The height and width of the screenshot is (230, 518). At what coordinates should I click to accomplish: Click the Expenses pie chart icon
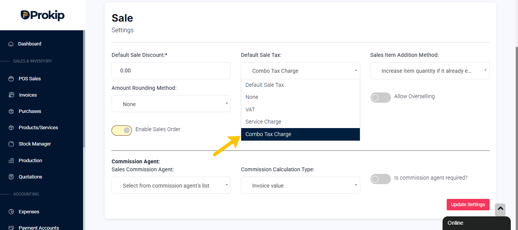11,212
